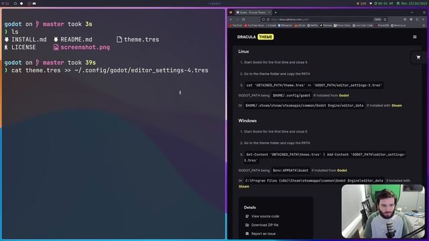Viewport: 429px width, 241px height.
Task: Click the Dracula Theme logo
Action: (x=255, y=37)
